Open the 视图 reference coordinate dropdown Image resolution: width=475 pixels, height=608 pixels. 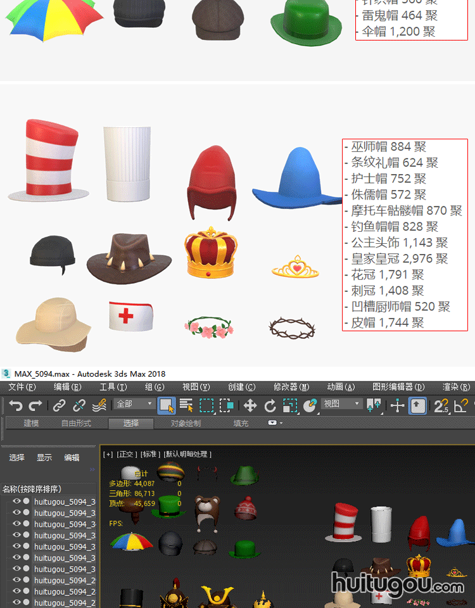coord(342,404)
